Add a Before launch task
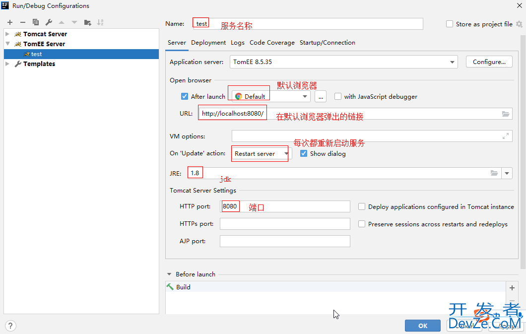This screenshot has height=334, width=526. (512, 288)
